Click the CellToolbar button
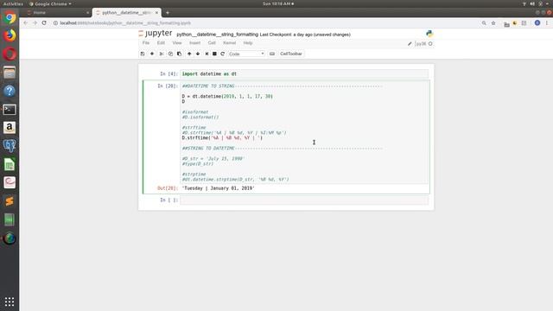The width and height of the screenshot is (553, 311). pos(291,54)
